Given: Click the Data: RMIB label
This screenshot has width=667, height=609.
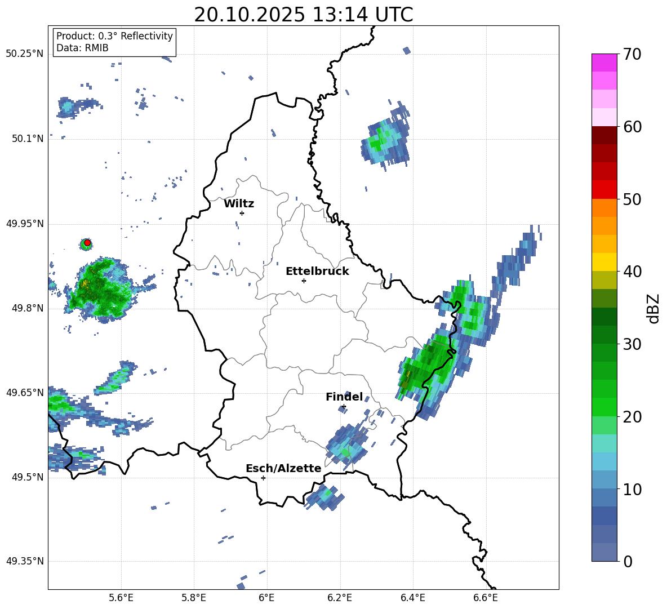Looking at the screenshot, I should 82,48.
